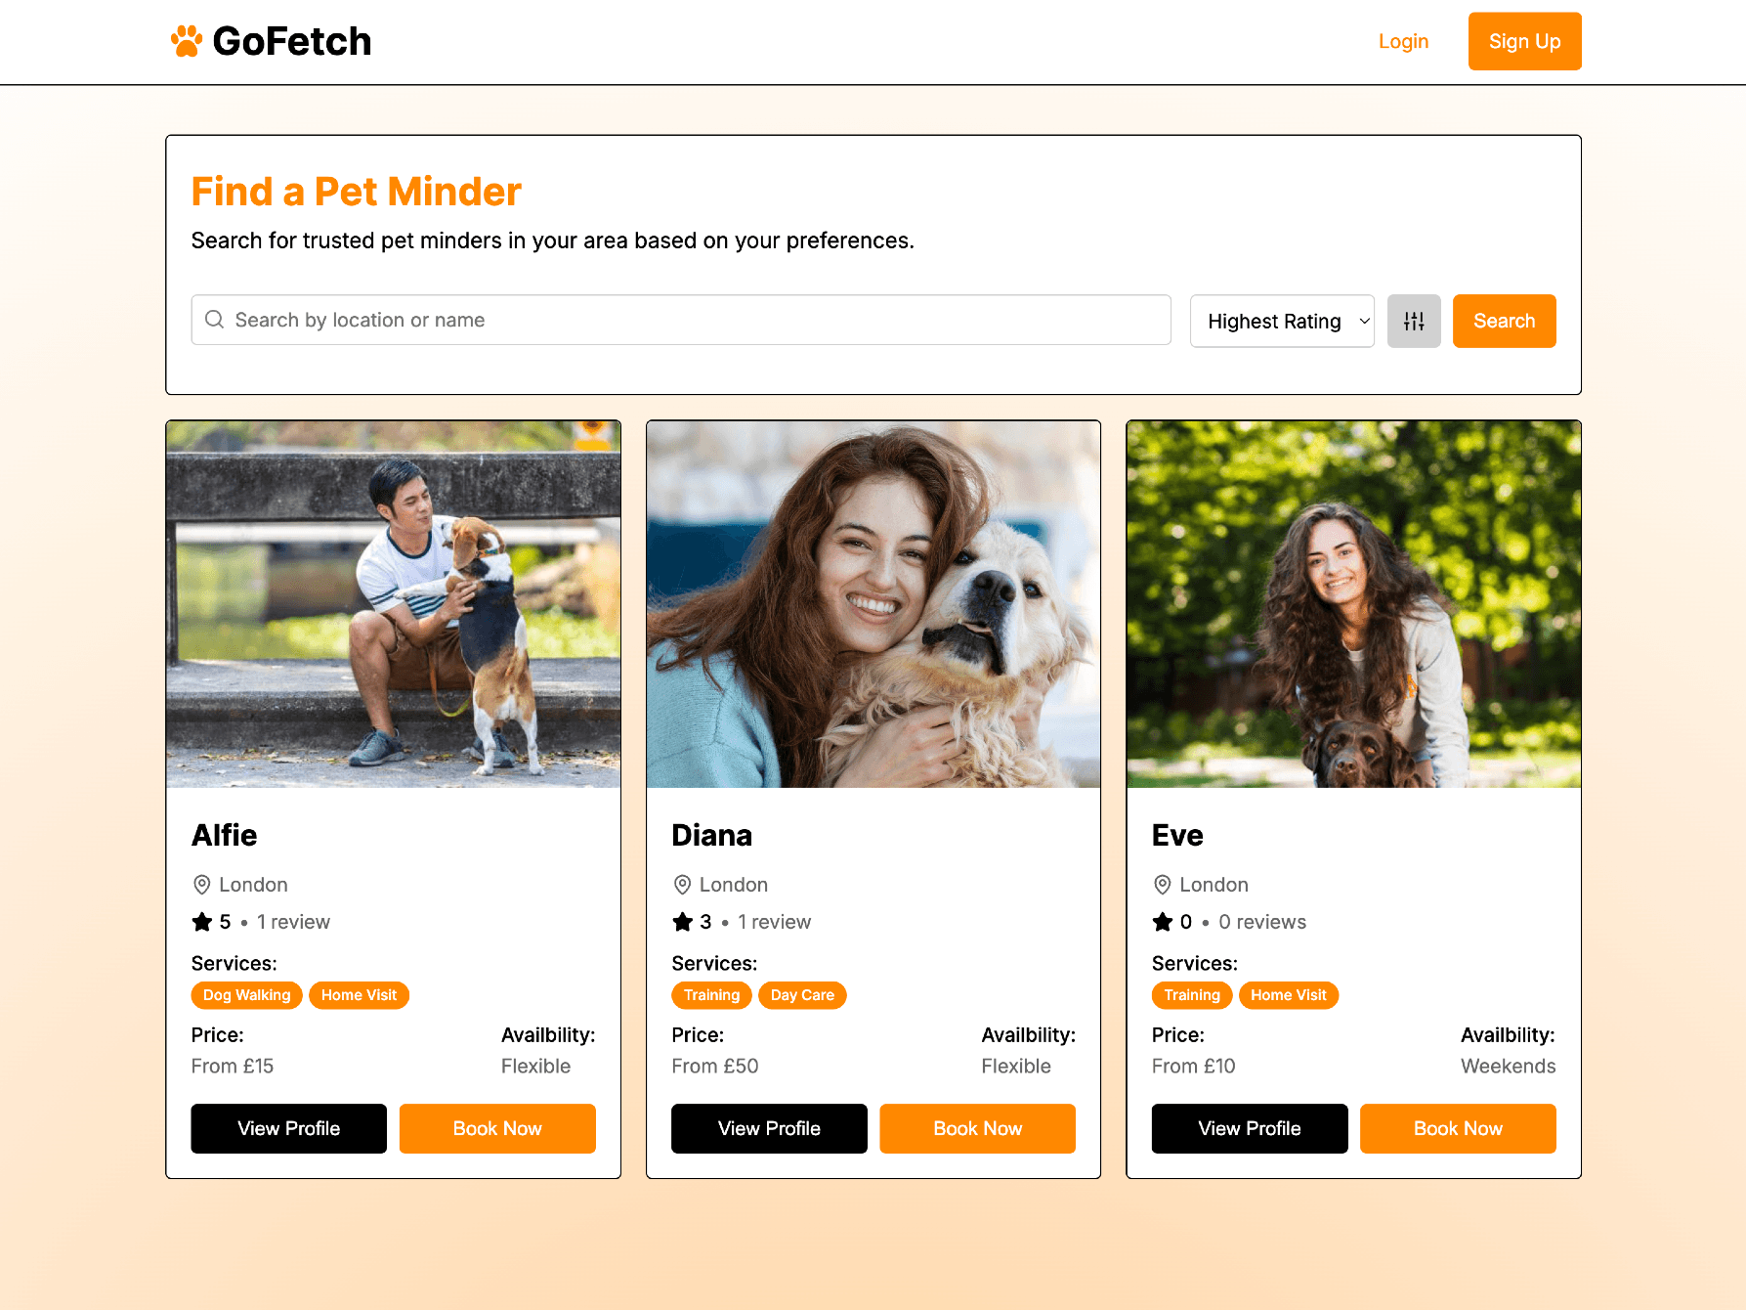This screenshot has width=1746, height=1310.
Task: Click Diana's '1 review' text
Action: tap(774, 922)
